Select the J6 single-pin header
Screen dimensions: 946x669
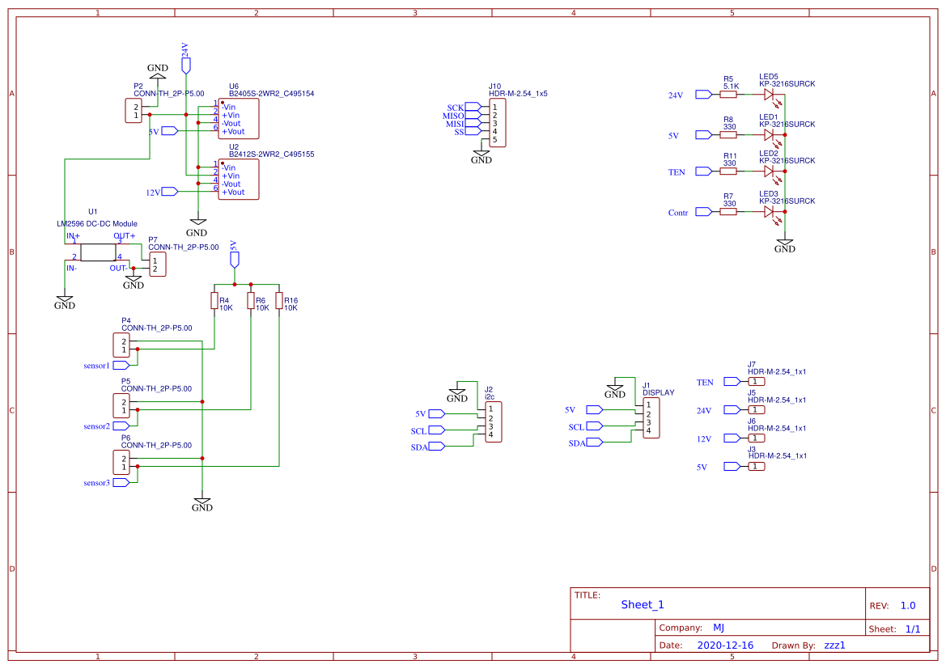[x=756, y=438]
